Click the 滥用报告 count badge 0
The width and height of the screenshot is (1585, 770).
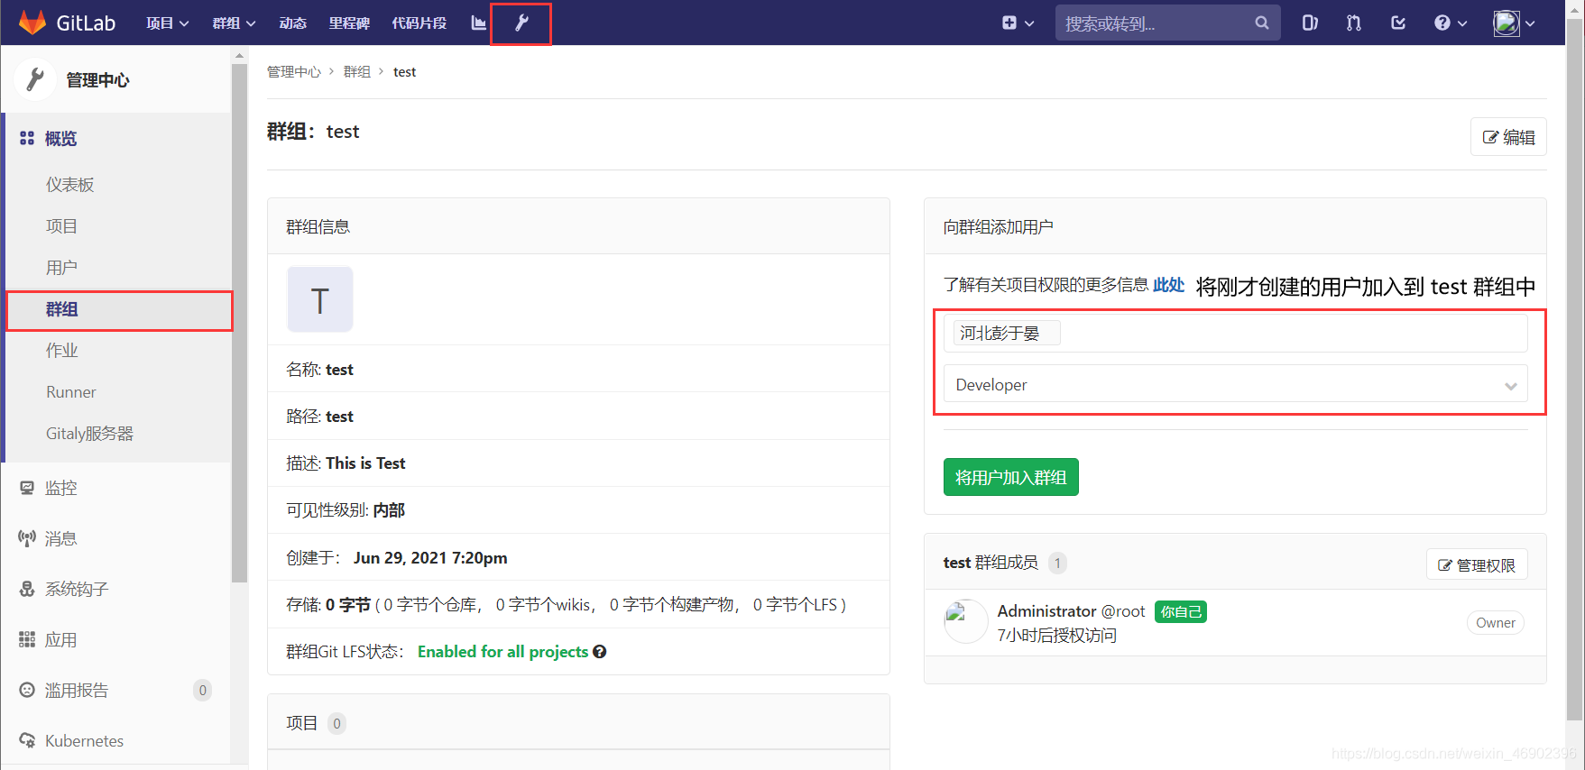[x=202, y=690]
